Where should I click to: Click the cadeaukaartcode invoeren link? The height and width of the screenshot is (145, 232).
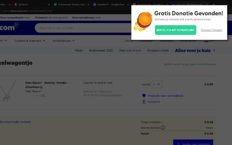pos(15,122)
